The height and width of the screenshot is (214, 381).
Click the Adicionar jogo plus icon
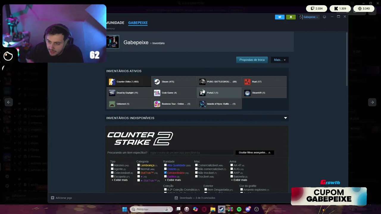[x=52, y=198]
